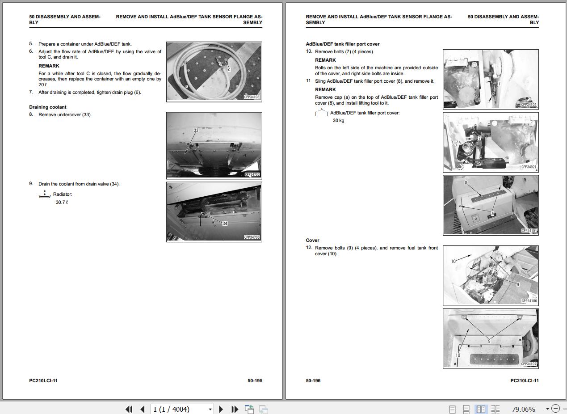This screenshot has width=567, height=414.
Task: Open the zoom level dropdown arrow
Action: 547,409
